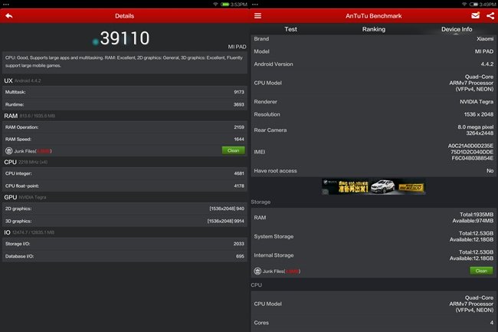Screen dimensions: 498x332
Task: Tap the notification dots on left status bar
Action: tap(6, 5)
